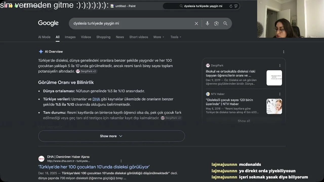The height and width of the screenshot is (182, 324).
Task: Click the 'DHA | Demirören Haber Ajansı' site name
Action: tap(68, 157)
